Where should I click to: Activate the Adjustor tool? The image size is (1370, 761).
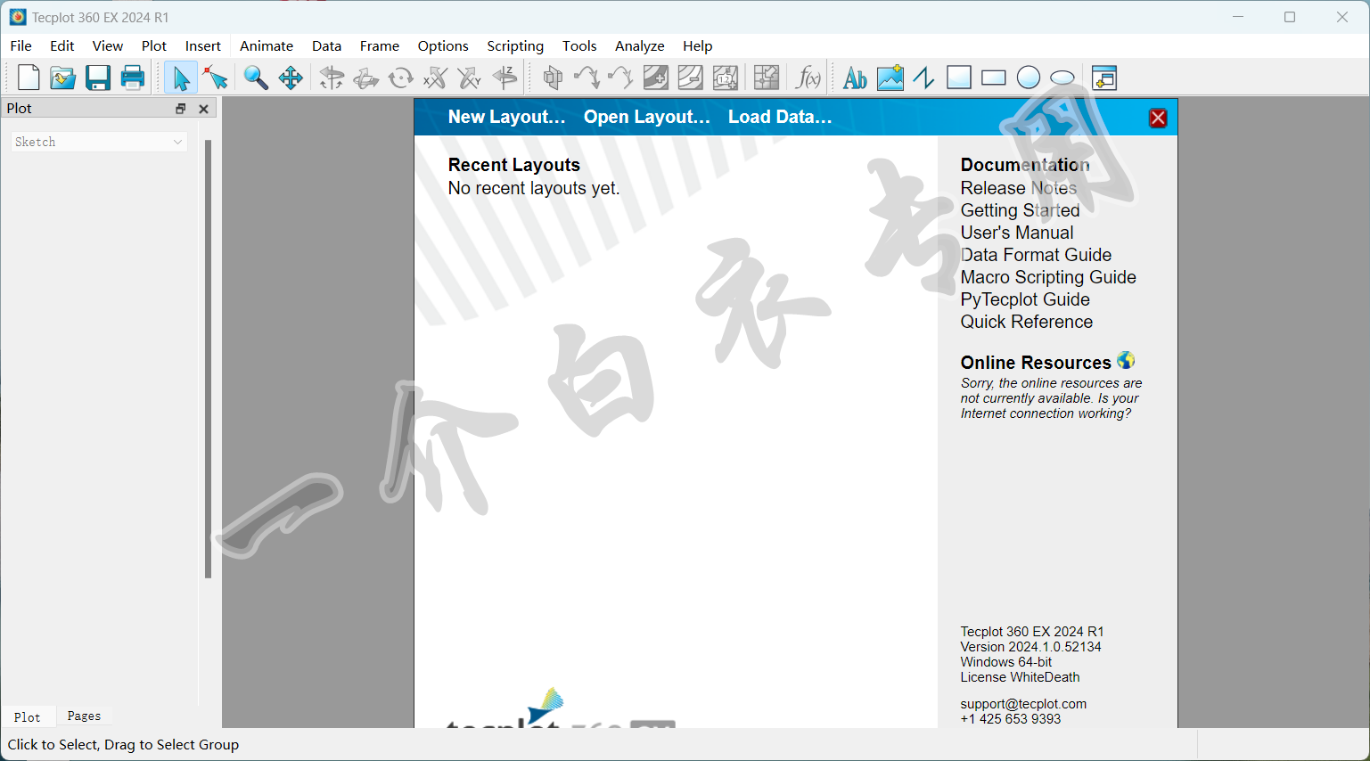pyautogui.click(x=215, y=78)
